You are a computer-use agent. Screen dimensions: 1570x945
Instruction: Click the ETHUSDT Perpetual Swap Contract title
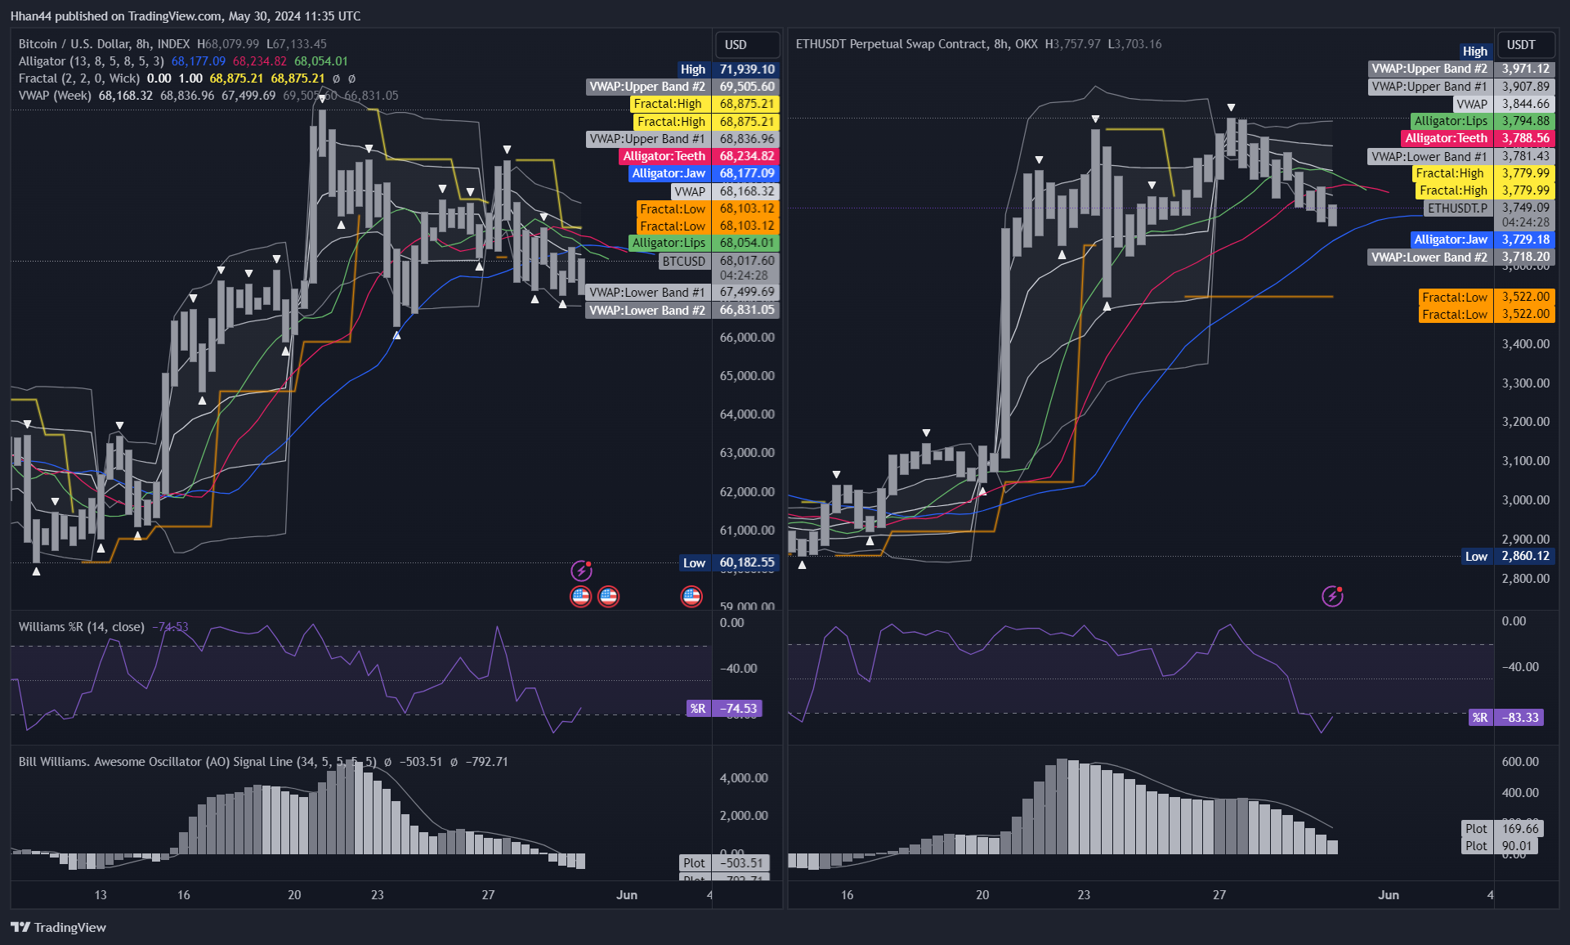click(916, 44)
